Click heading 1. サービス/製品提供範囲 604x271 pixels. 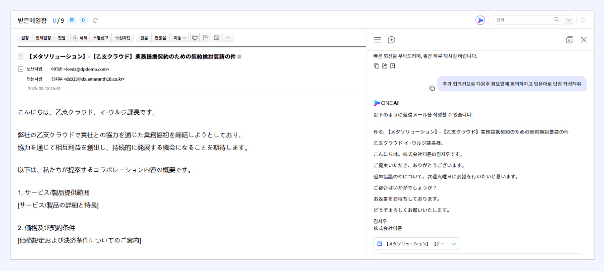click(53, 192)
